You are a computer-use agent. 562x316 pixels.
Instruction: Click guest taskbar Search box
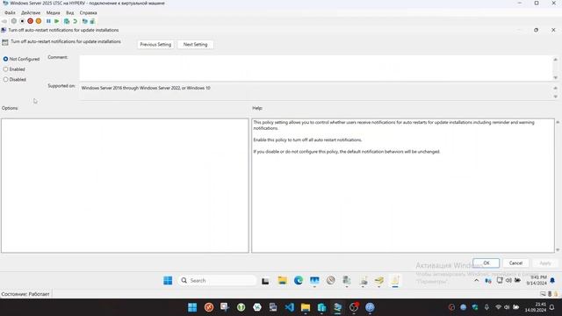[x=217, y=281]
